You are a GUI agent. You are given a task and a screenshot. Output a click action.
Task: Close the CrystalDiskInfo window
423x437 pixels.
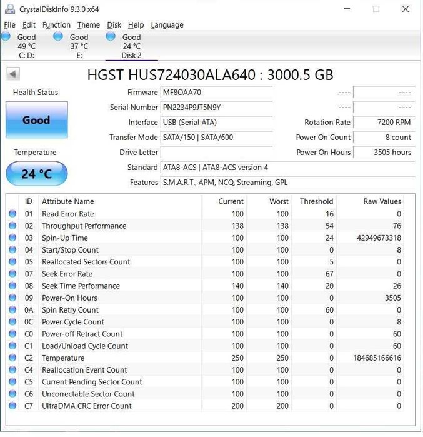pos(406,9)
